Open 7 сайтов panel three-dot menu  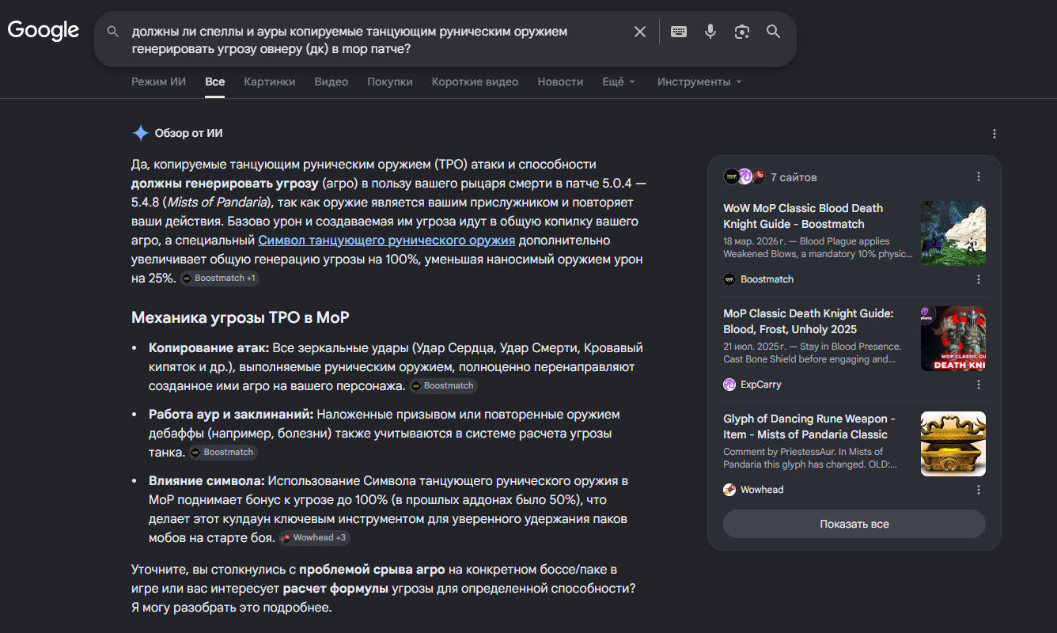[x=979, y=176]
